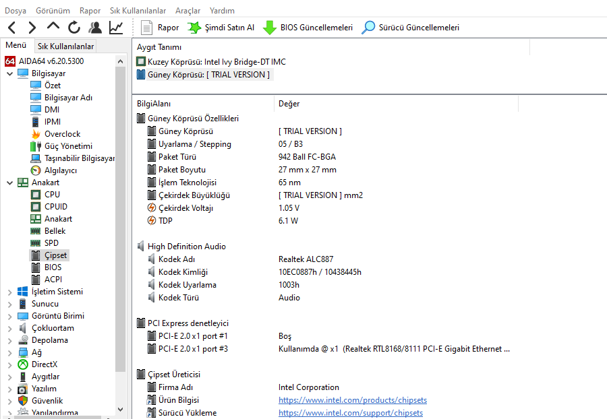Expand the Yazılım tree node
607x419 pixels.
tap(10, 389)
